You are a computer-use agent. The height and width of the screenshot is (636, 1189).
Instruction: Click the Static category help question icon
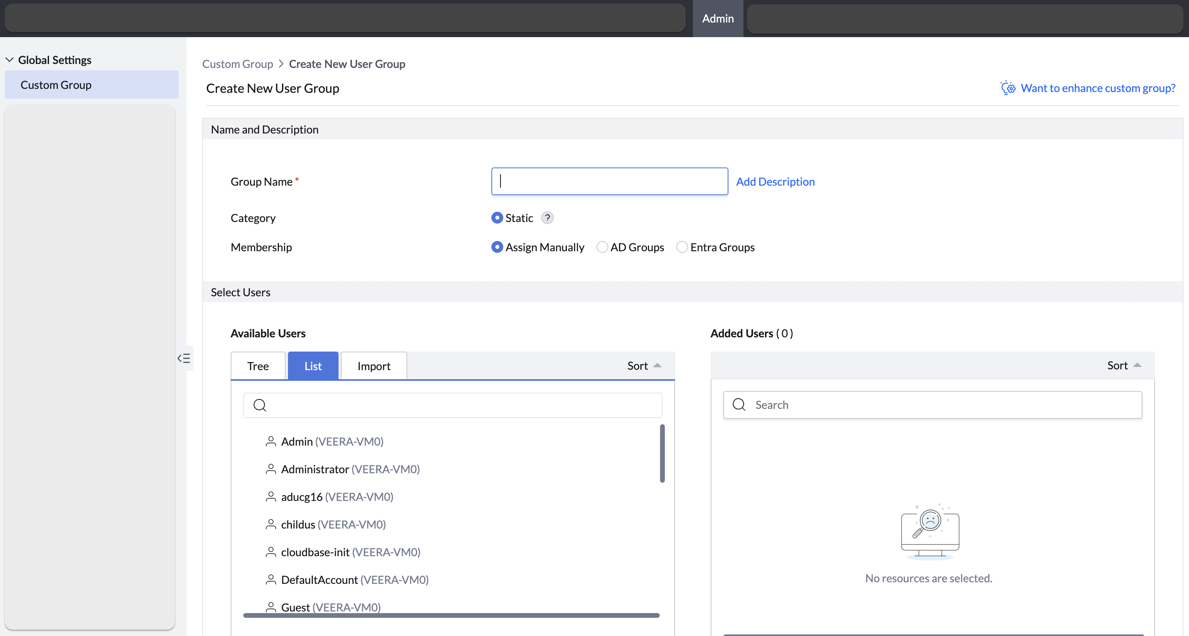[x=547, y=218]
